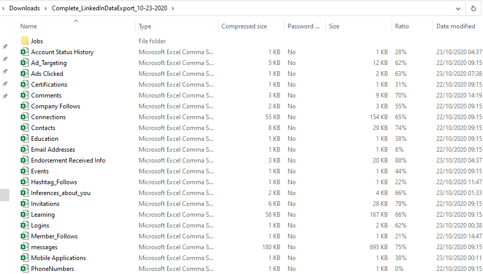
Task: Click the 0% ratio of PhoneNumbers
Action: [x=399, y=268]
